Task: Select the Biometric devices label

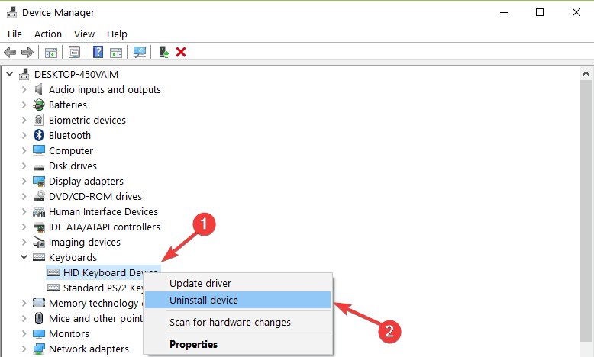Action: coord(87,120)
